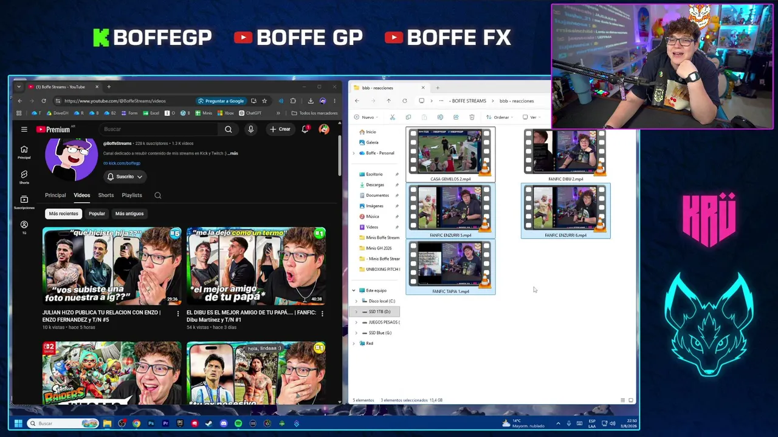Click Preguntar a Google in address bar

221,101
